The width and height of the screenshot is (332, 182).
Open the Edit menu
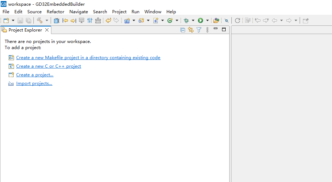click(x=18, y=11)
